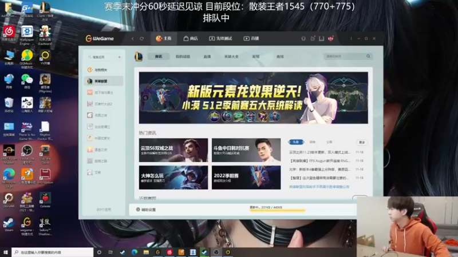Open File Explorer from the taskbar
The height and width of the screenshot is (257, 458).
(146, 252)
